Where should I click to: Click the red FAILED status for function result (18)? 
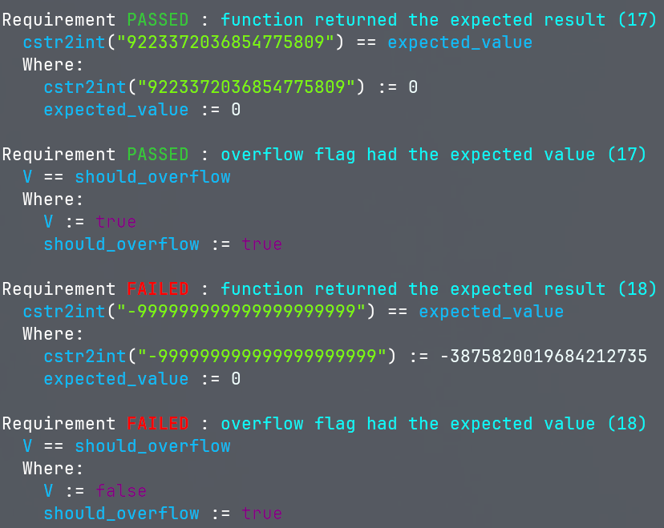(157, 288)
